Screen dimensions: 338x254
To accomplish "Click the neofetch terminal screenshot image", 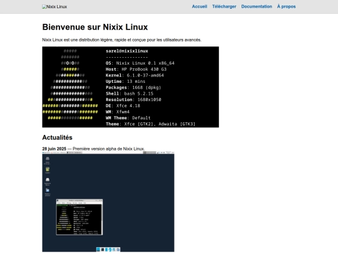I will point(130,87).
